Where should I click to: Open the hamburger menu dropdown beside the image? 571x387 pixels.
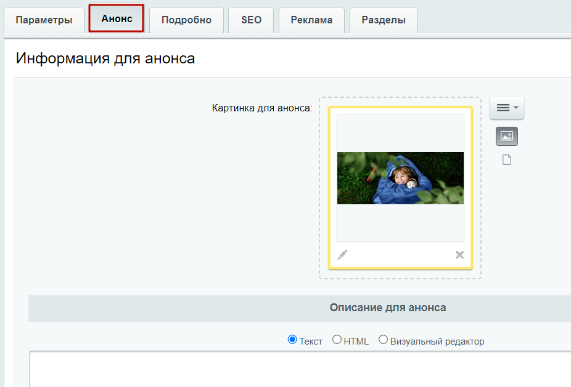click(507, 108)
